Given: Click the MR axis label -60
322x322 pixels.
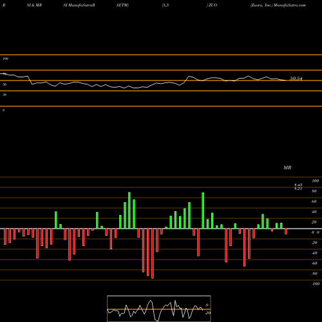Looking at the screenshot, I should click(x=314, y=263).
